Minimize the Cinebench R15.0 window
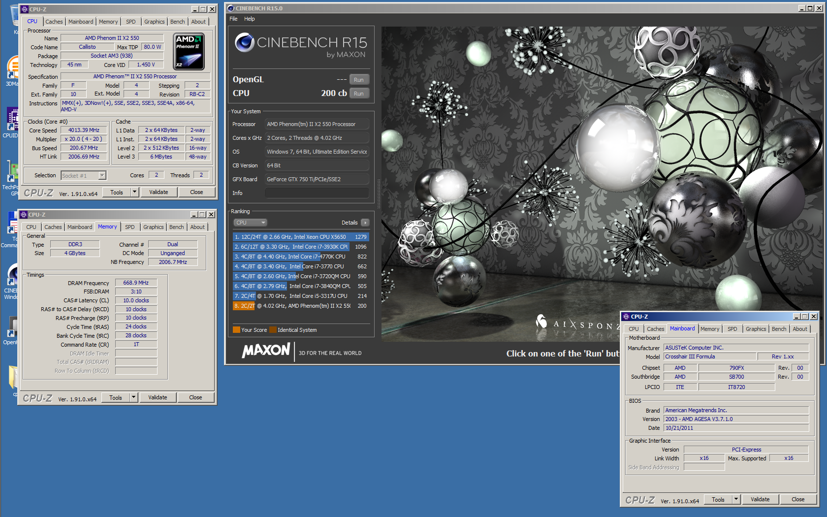This screenshot has width=827, height=517. (x=802, y=8)
